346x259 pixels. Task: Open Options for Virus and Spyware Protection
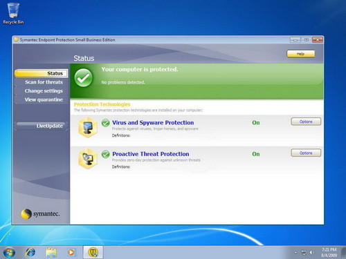coord(306,122)
